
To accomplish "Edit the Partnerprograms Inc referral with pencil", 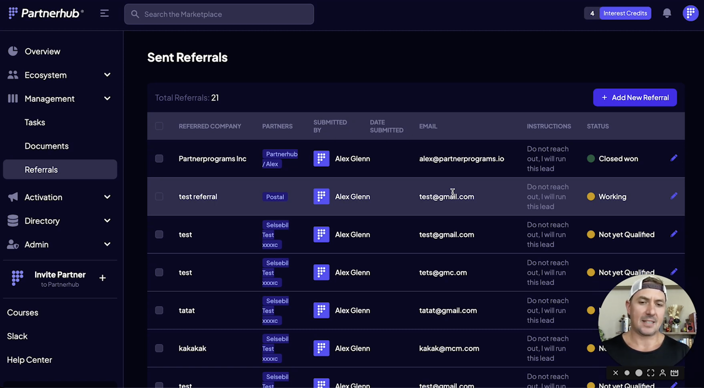I will click(673, 158).
